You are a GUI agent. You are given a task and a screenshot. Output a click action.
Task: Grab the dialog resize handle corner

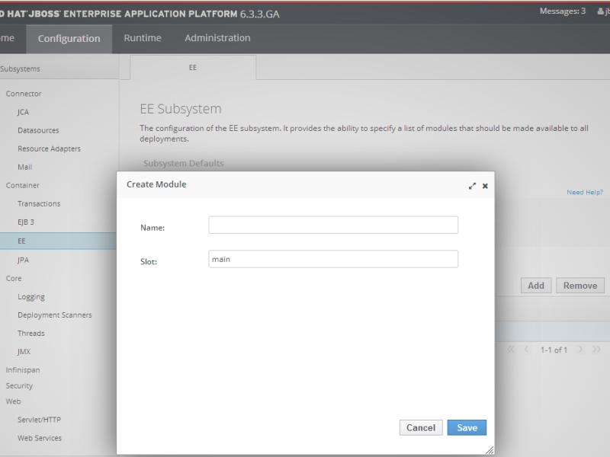click(490, 450)
